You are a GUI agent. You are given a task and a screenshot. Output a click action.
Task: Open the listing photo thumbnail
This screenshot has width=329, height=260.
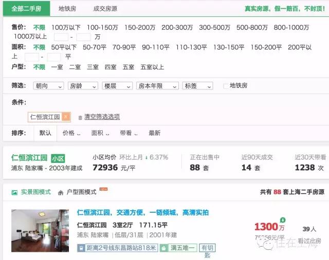click(x=40, y=231)
